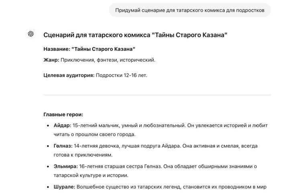This screenshot has height=193, width=289.
Task: Click the heading "Сценарий для татарского комикса"
Action: pyautogui.click(x=135, y=35)
